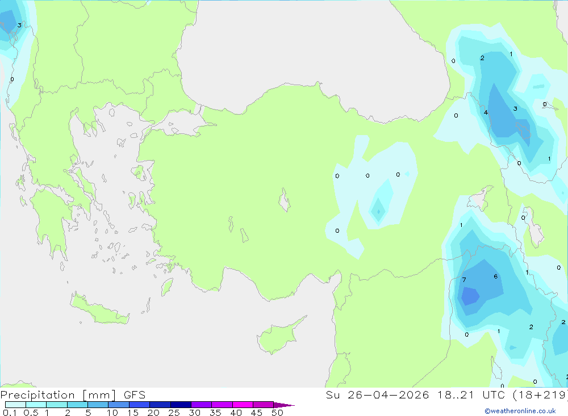The height and width of the screenshot is (416, 568).
Task: Click the "18..21 UTC" time range text
Action: pos(471,395)
